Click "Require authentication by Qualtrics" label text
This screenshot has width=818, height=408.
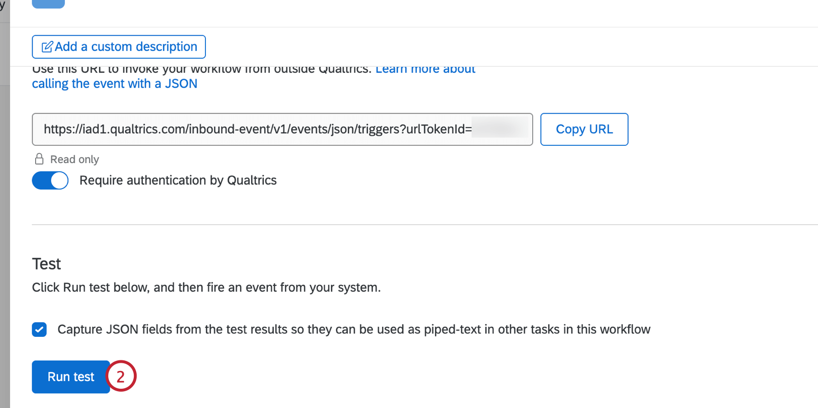pos(178,180)
